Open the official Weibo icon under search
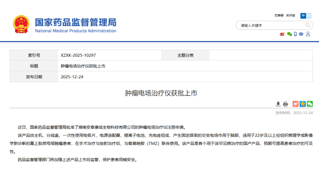Image resolution: width=319 pixels, height=172 pixels. (282, 34)
